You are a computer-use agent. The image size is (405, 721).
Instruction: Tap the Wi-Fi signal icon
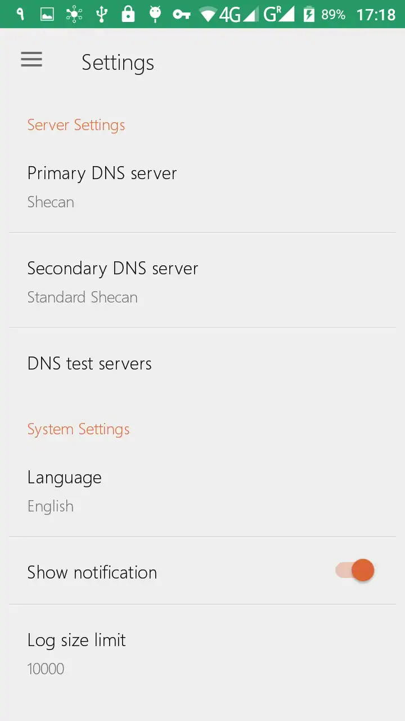click(208, 15)
